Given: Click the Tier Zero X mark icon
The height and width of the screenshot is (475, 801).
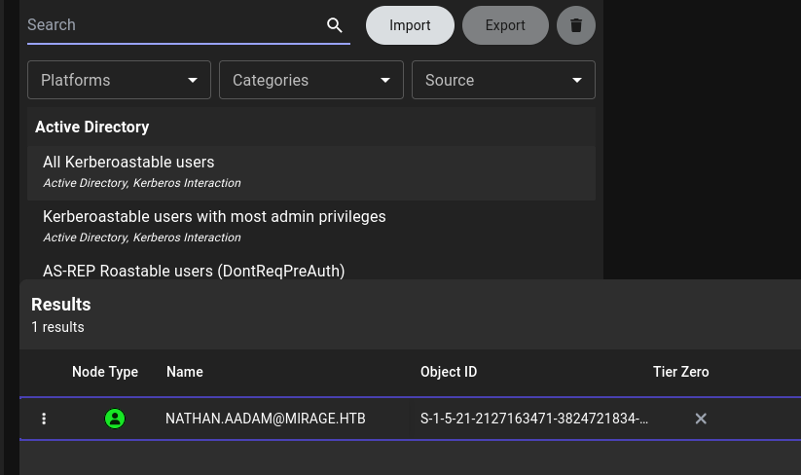Looking at the screenshot, I should pos(701,419).
